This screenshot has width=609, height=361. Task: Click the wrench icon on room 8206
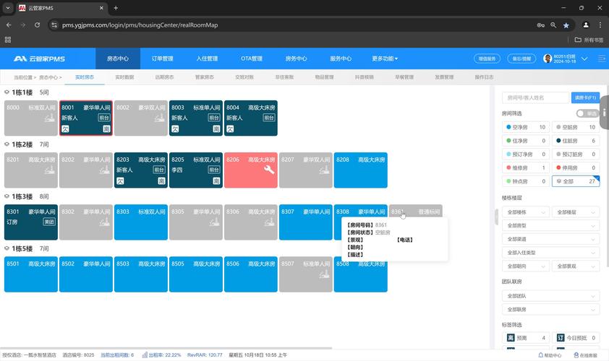(269, 170)
